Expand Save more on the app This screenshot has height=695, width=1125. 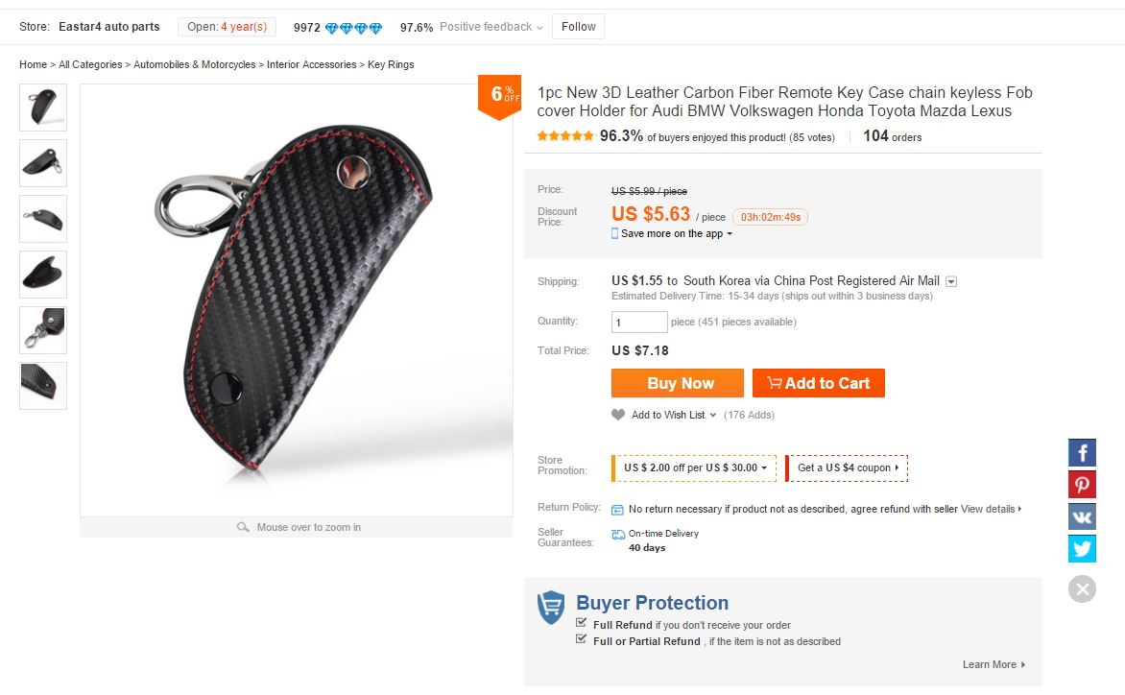pos(730,234)
